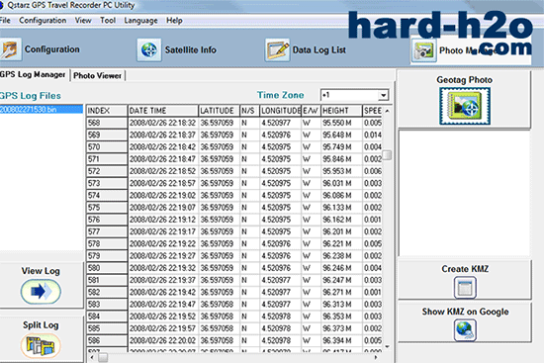This screenshot has width=544, height=363.
Task: Click date cell 2008/02/26 22:19:02
Action: click(163, 196)
